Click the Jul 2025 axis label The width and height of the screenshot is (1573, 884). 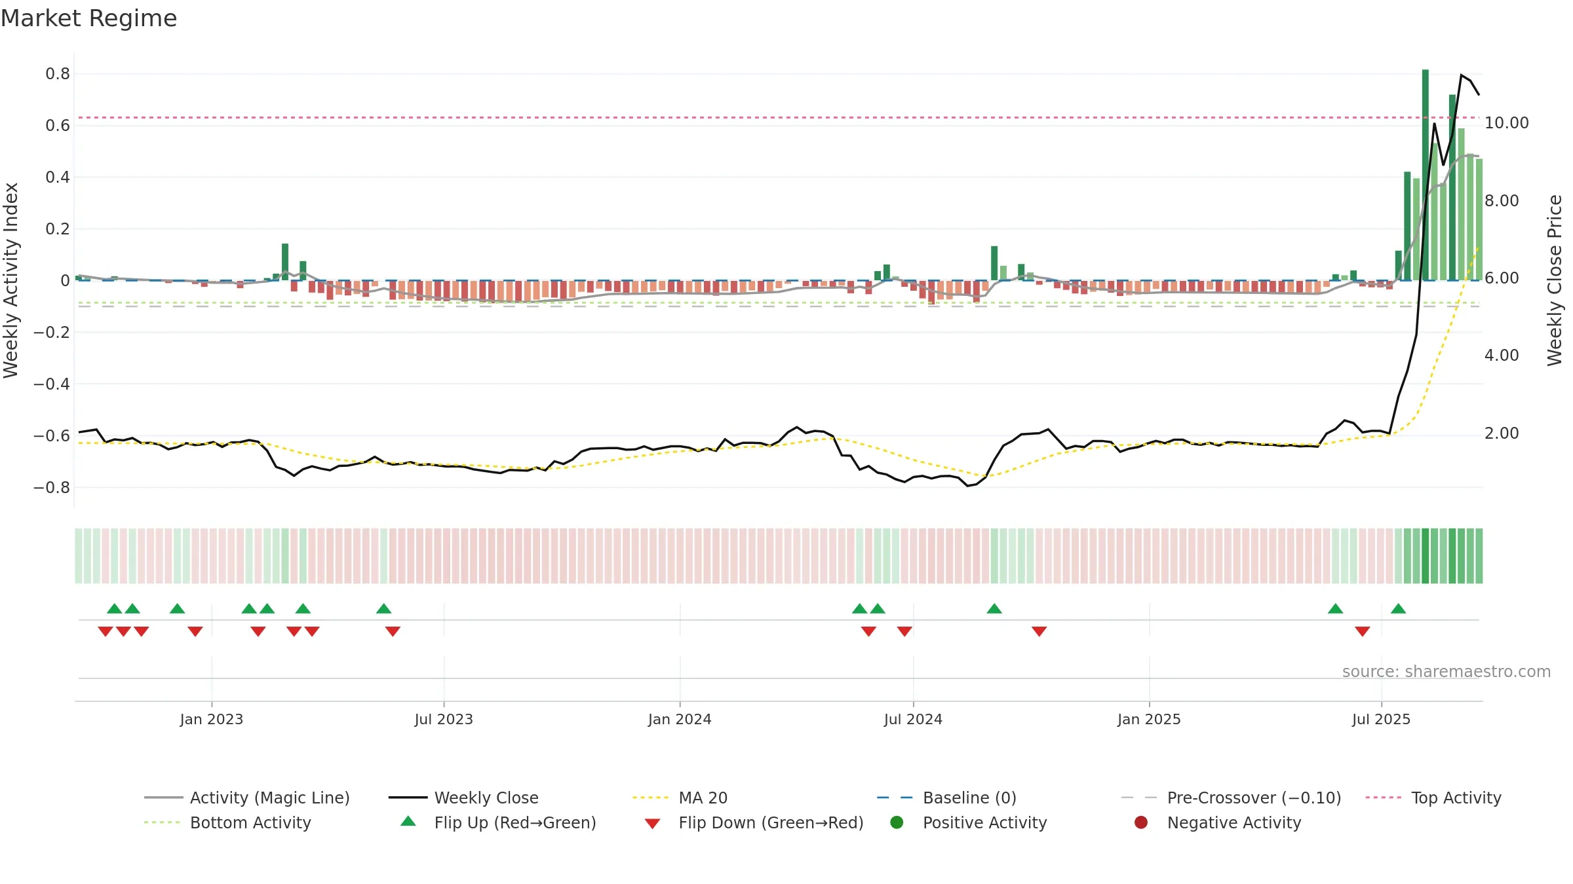[1381, 719]
